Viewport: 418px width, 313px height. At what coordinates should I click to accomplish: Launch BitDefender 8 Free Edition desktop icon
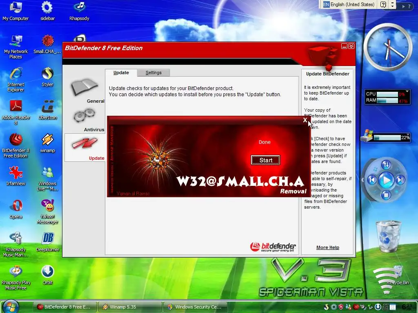16,146
